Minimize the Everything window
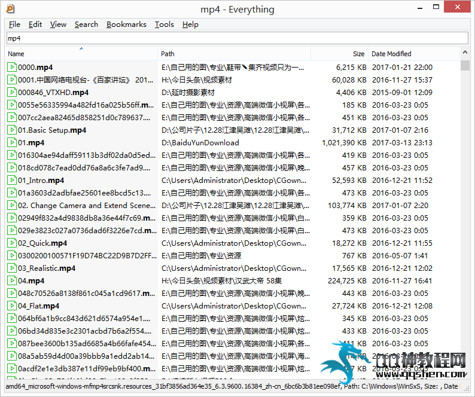Viewport: 475px width, 397px height. pos(420,8)
